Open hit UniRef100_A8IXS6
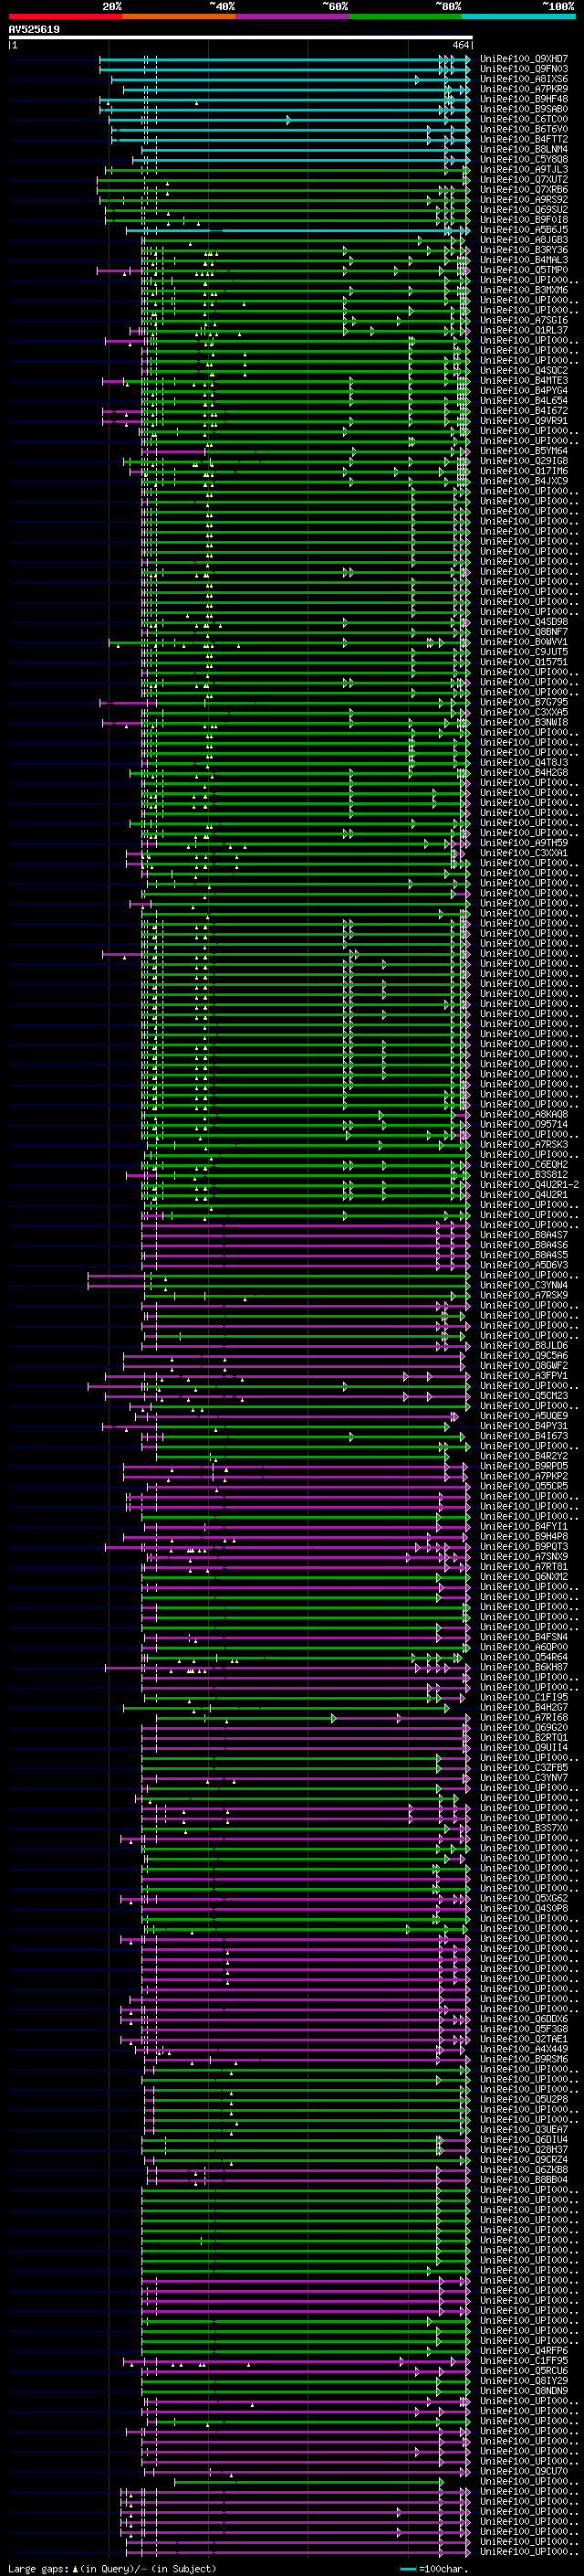Image resolution: width=584 pixels, height=2576 pixels. [524, 79]
